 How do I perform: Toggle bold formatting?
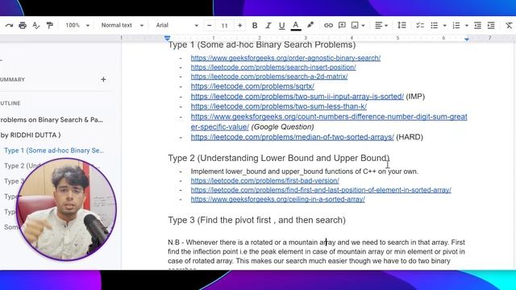255,25
